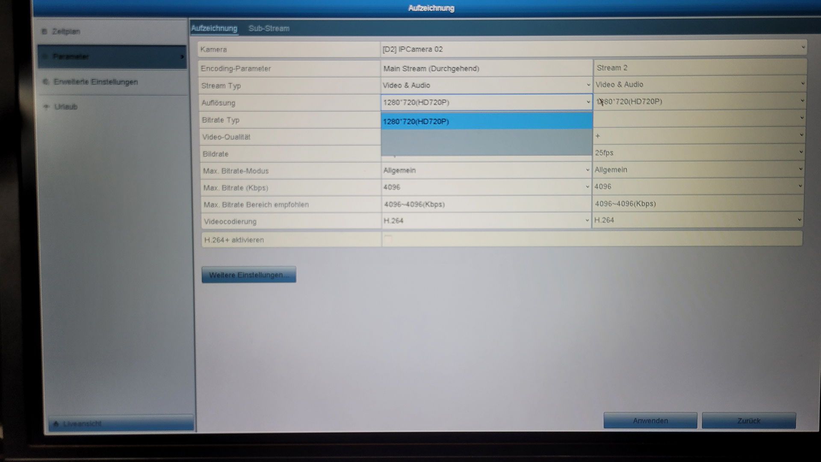The height and width of the screenshot is (462, 821).
Task: Open Stream 2 Bildrate 25fps dropdown
Action: click(699, 153)
